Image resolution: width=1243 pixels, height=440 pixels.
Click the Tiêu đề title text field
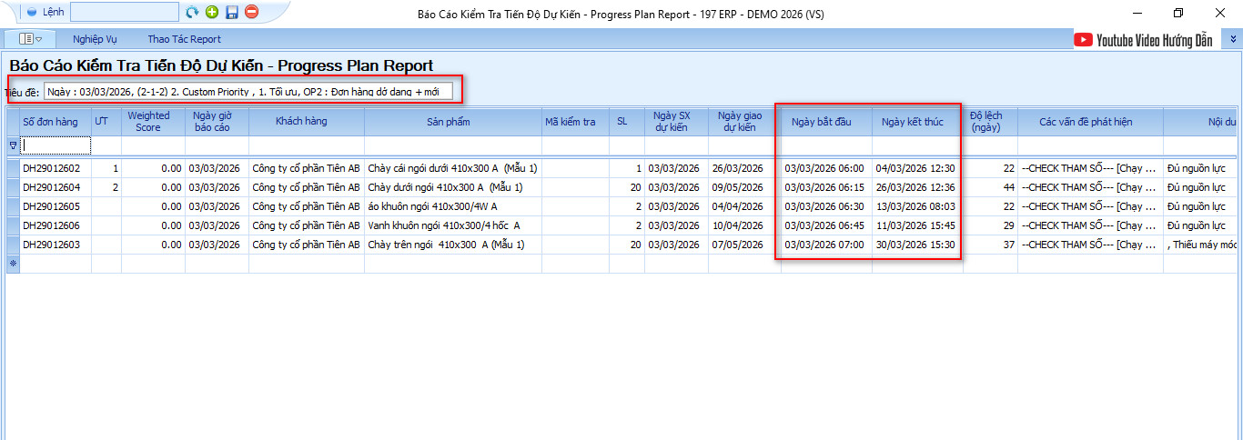pyautogui.click(x=248, y=92)
